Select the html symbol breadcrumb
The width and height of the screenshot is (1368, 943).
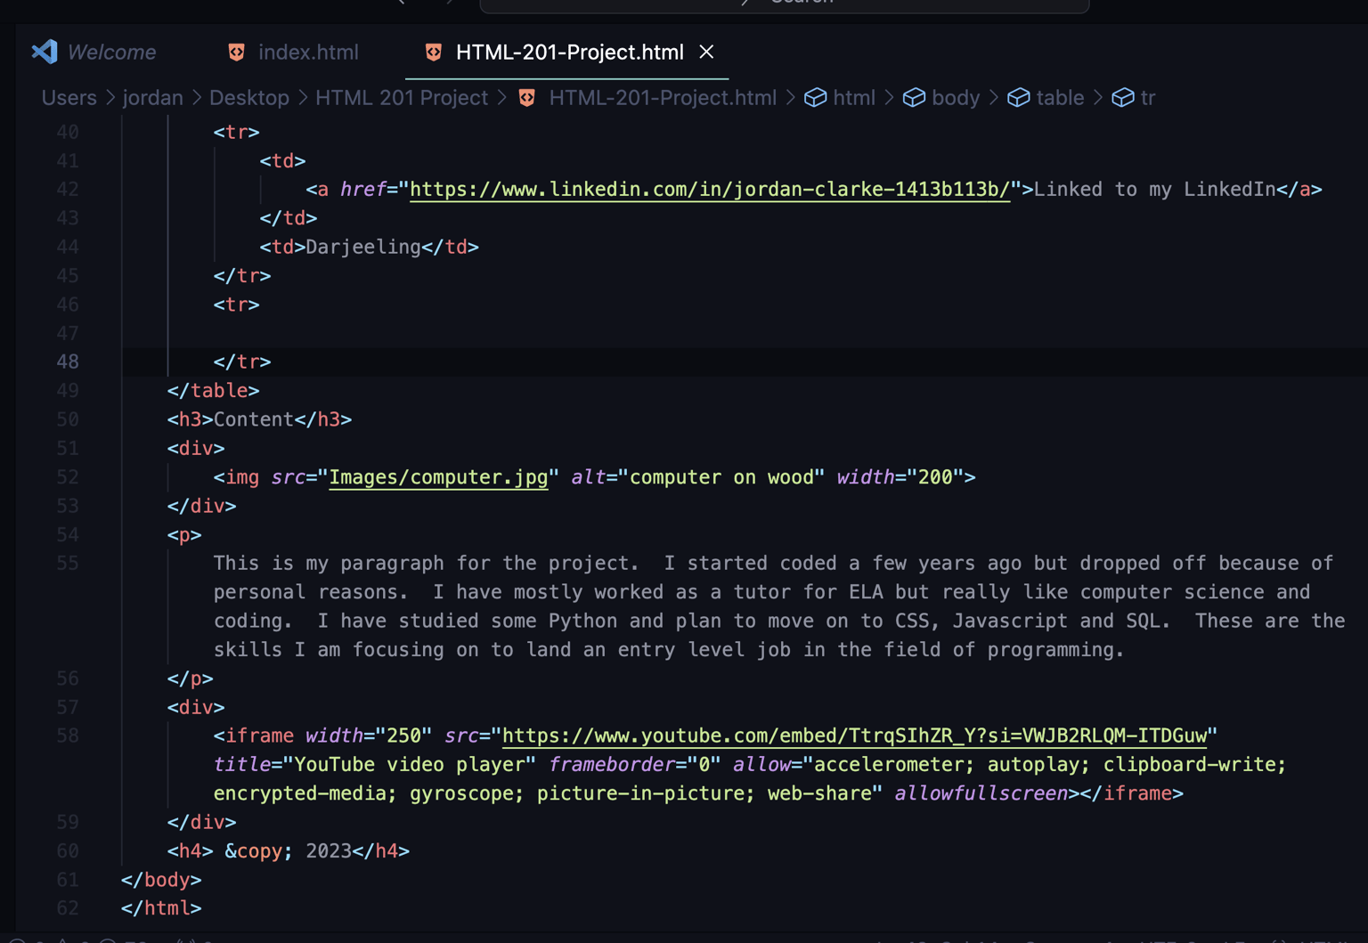[854, 98]
